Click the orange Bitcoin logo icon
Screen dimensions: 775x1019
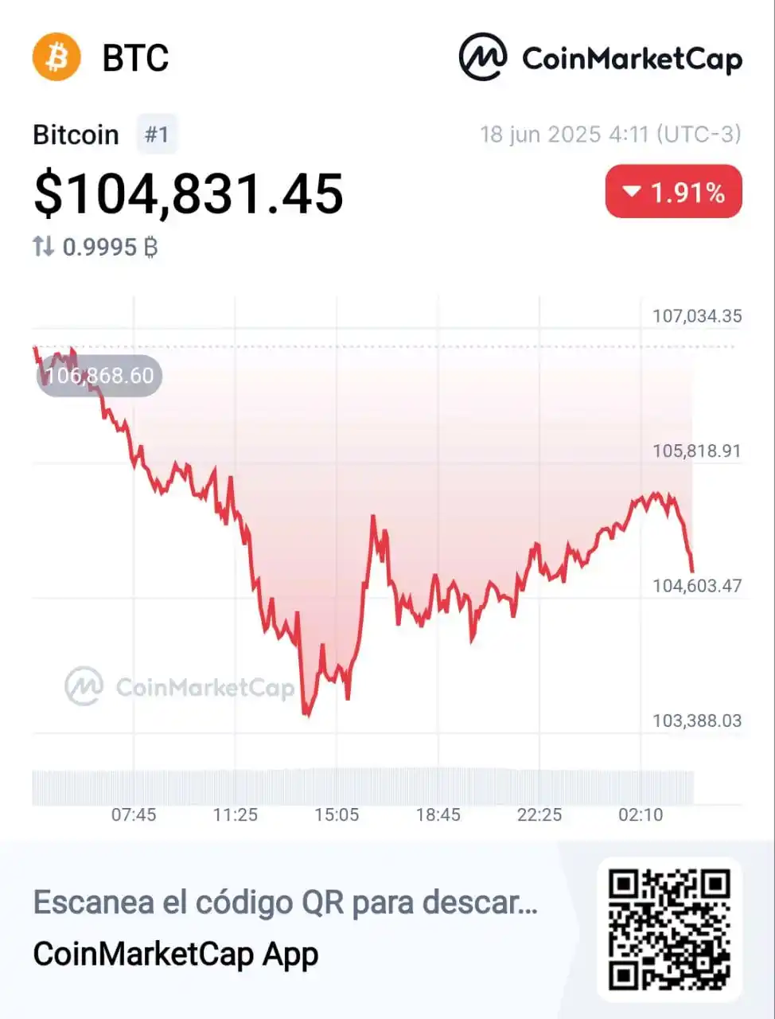click(56, 57)
